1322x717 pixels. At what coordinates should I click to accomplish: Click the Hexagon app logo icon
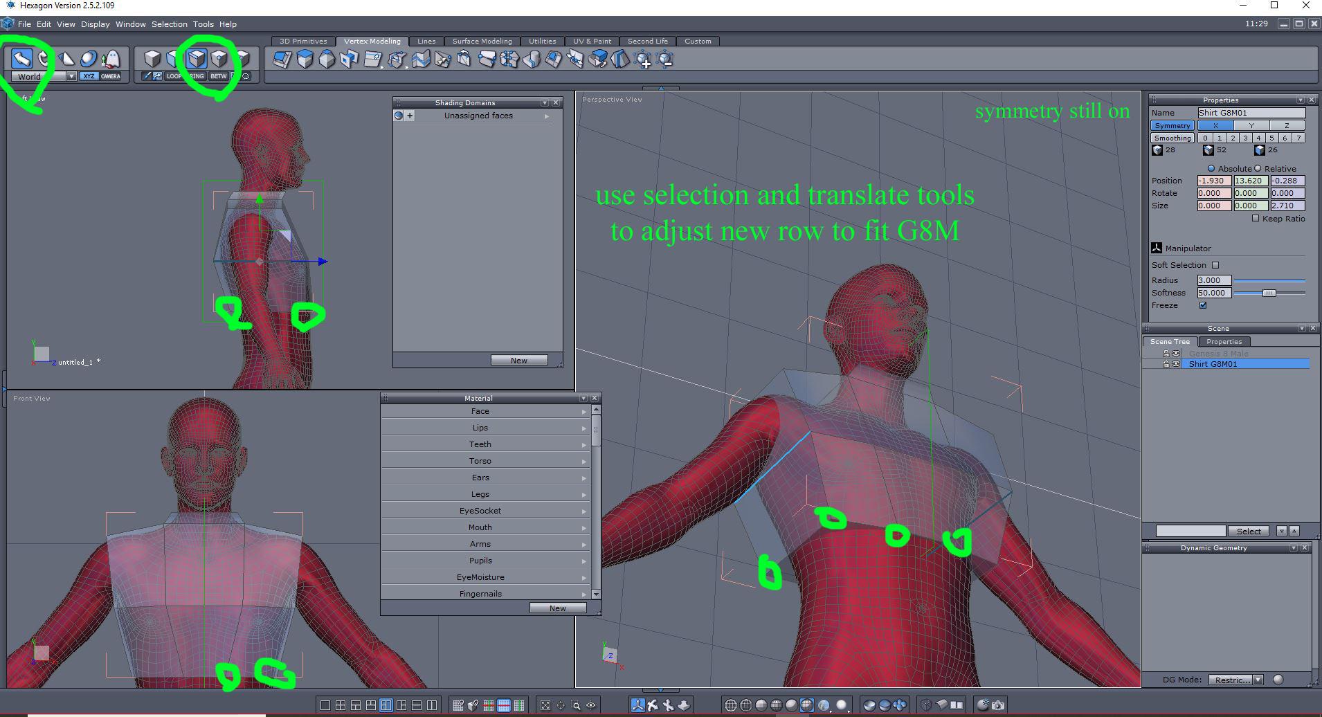[x=8, y=24]
